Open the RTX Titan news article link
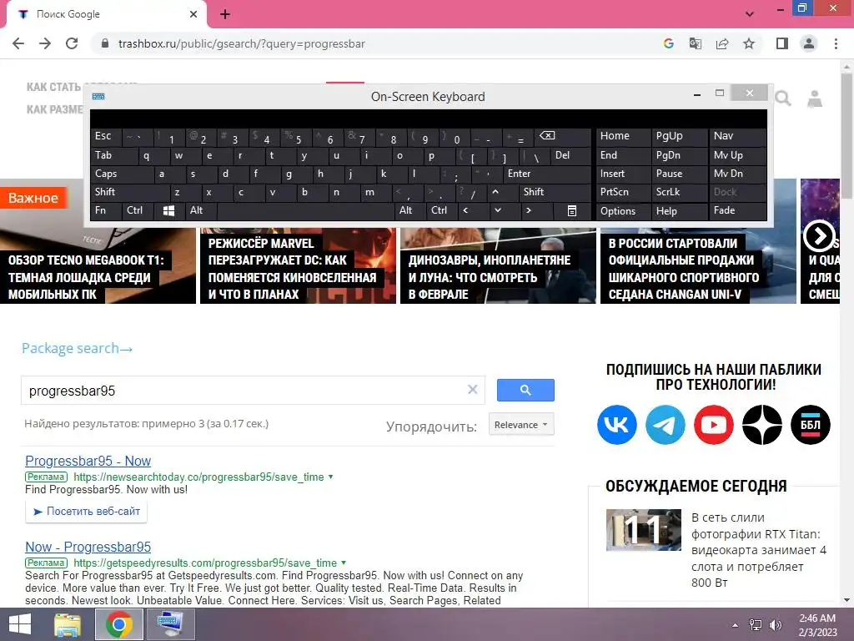Screen dimensions: 854x641 759,551
